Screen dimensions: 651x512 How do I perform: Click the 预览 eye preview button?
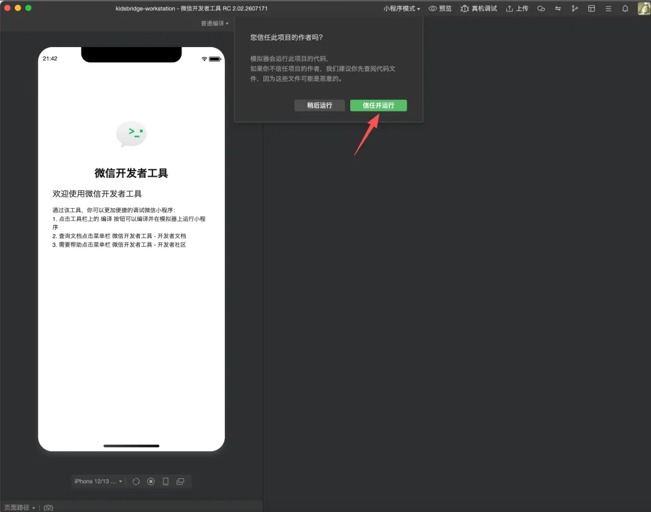click(440, 8)
